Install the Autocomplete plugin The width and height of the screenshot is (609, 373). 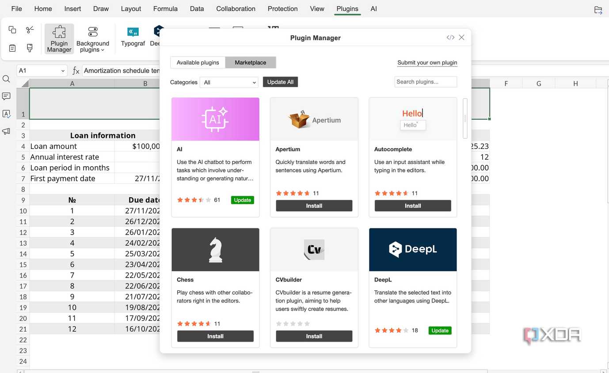pyautogui.click(x=413, y=206)
